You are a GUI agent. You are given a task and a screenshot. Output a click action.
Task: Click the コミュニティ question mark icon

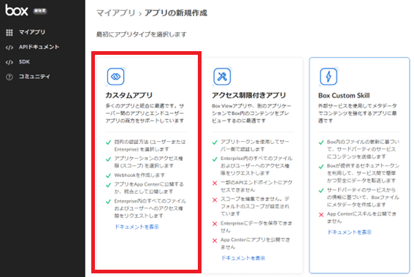pyautogui.click(x=9, y=77)
